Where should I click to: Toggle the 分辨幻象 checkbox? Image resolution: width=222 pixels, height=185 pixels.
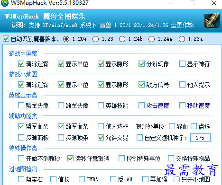coord(141,64)
